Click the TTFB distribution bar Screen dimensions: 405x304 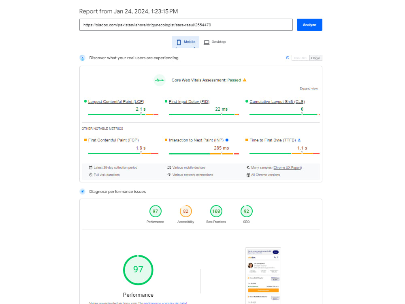coord(284,153)
